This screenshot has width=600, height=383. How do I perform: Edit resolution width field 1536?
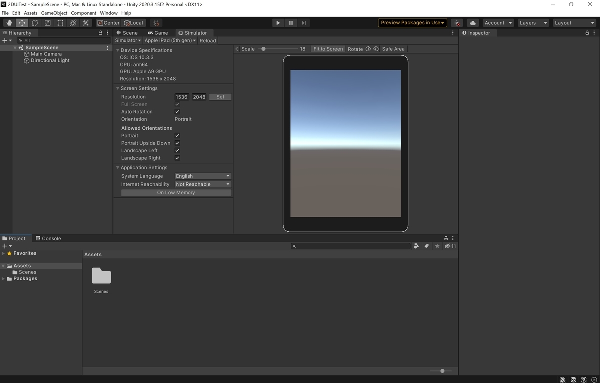coord(182,97)
